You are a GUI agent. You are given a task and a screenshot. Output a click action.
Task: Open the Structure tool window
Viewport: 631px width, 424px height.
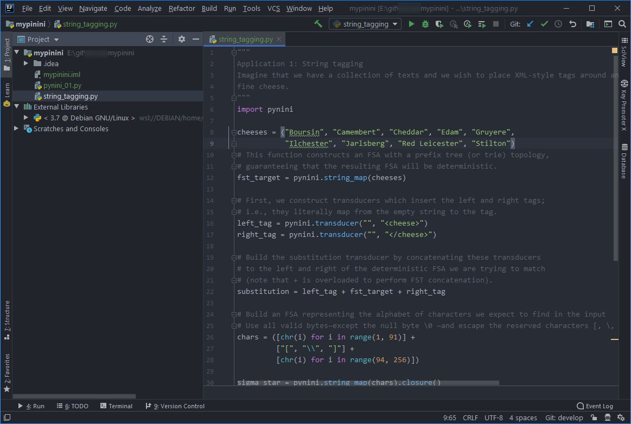(x=7, y=320)
